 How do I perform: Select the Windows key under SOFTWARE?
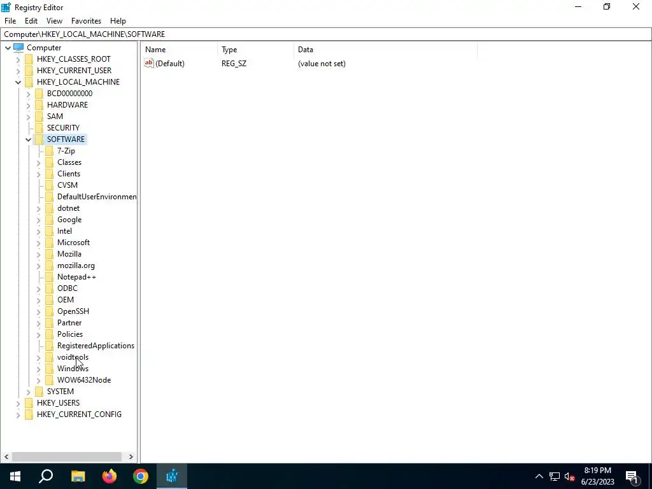click(x=73, y=369)
